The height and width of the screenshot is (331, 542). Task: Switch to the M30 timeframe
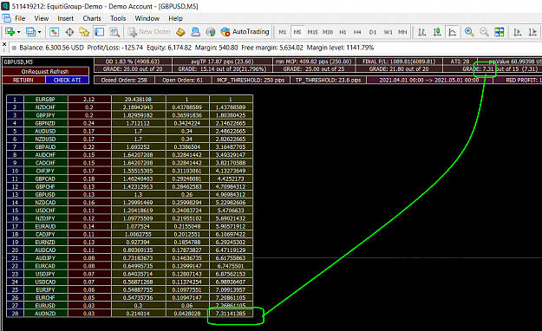328,32
